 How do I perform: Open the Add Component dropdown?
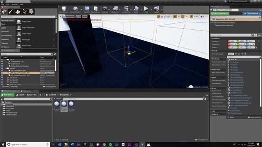[x=220, y=13]
